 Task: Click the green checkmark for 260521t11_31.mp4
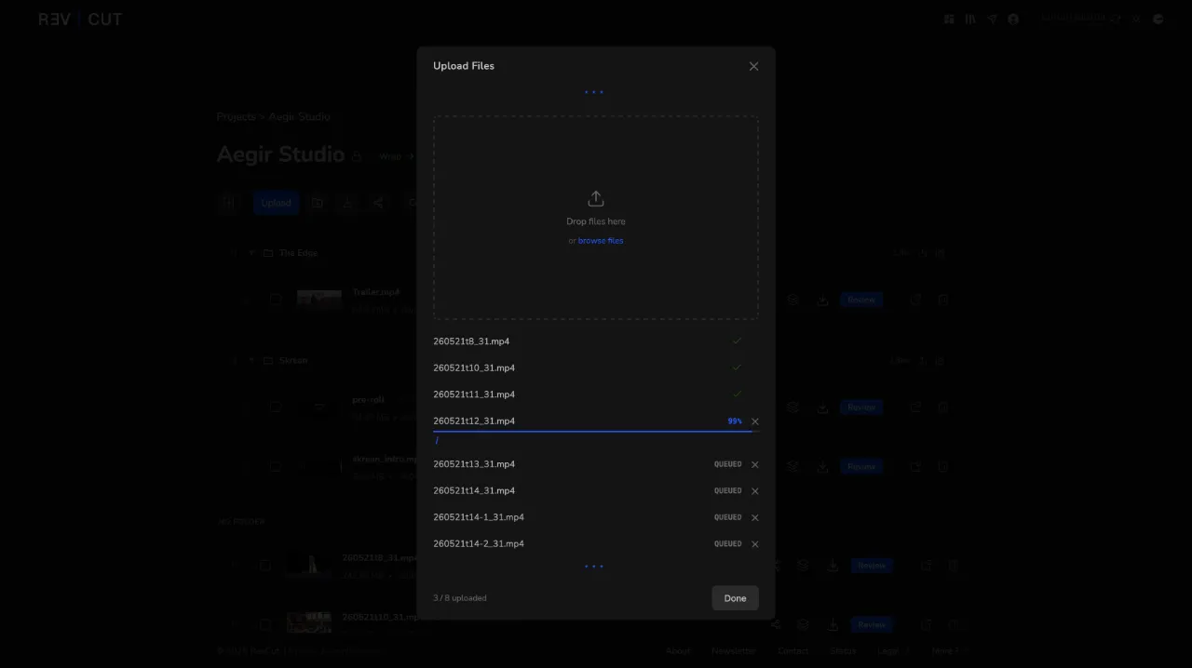737,394
